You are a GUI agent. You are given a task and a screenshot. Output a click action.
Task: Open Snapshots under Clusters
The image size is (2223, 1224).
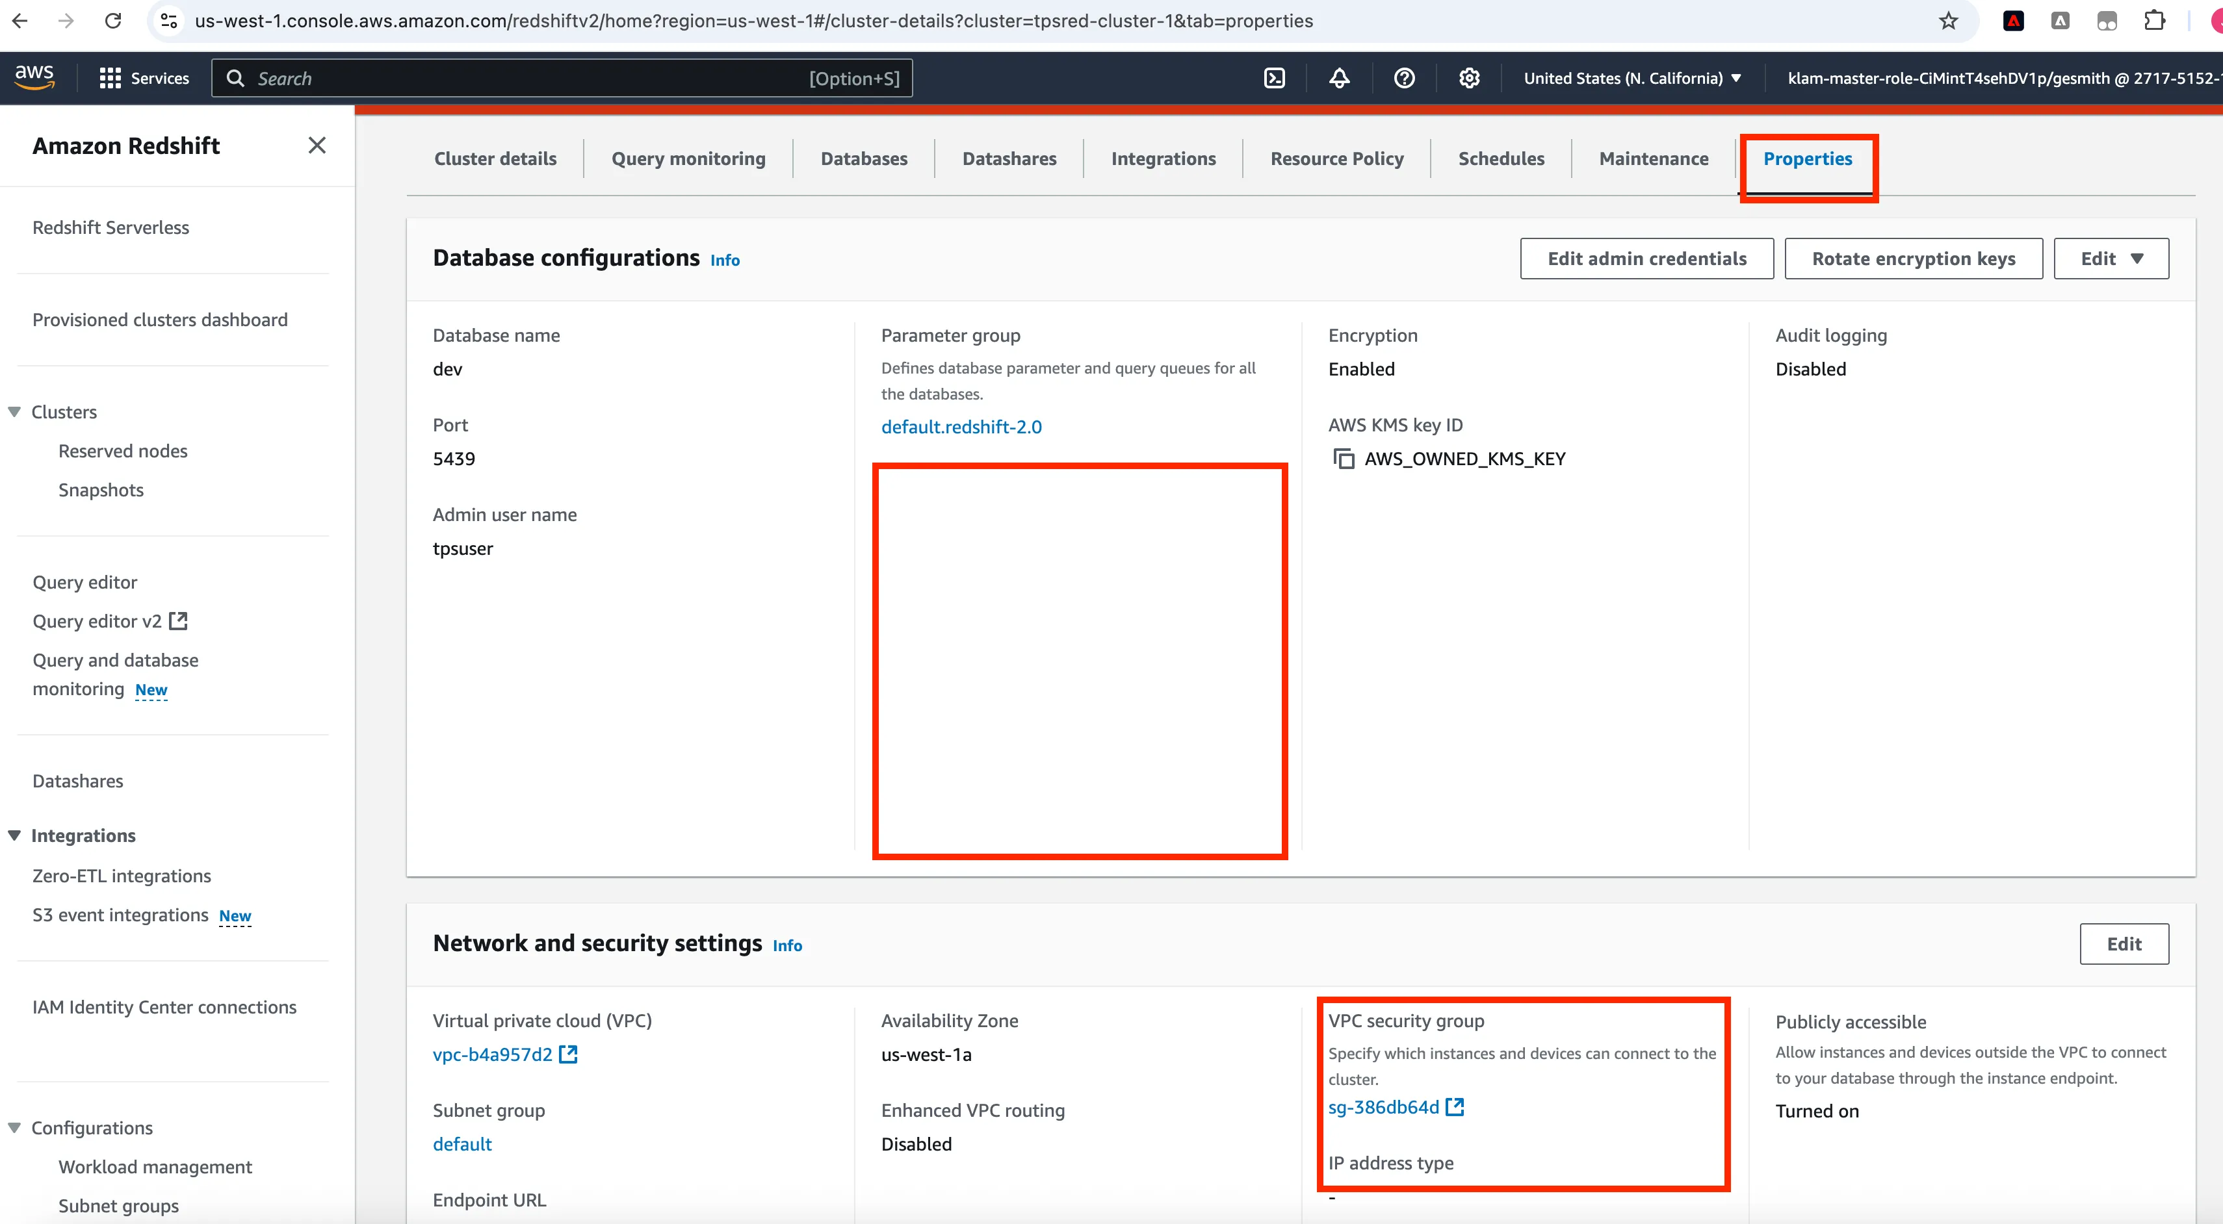click(101, 490)
